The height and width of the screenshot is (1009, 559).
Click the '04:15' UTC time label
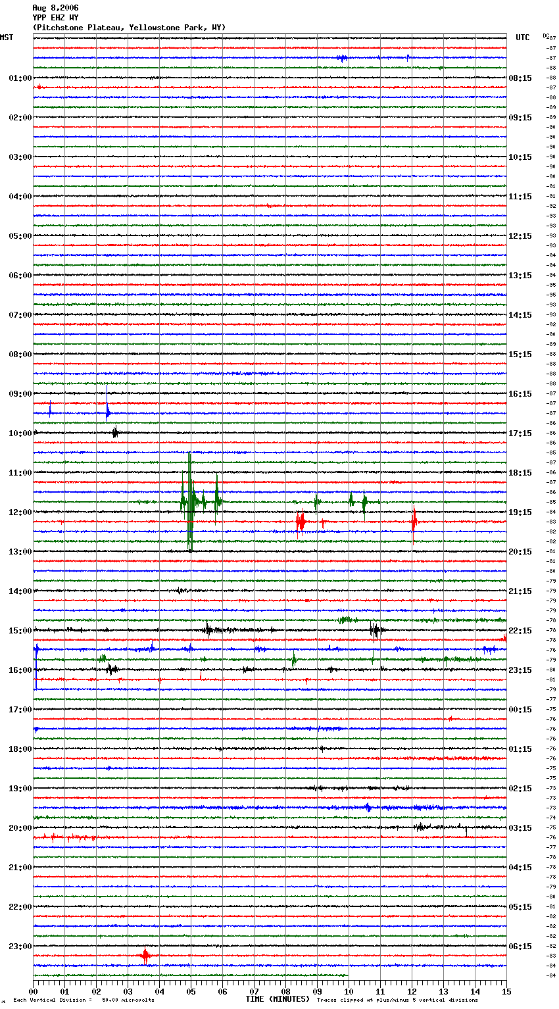pos(520,868)
